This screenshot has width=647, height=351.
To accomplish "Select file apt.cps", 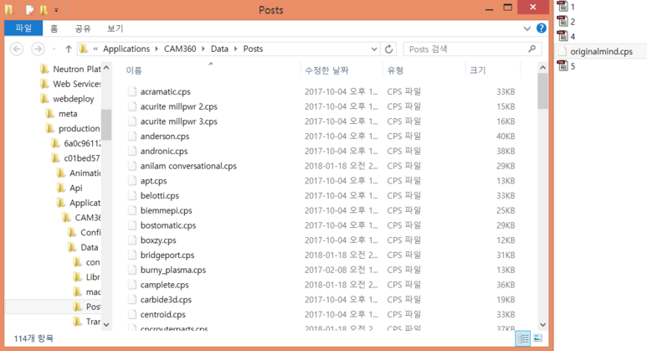I will pos(153,181).
